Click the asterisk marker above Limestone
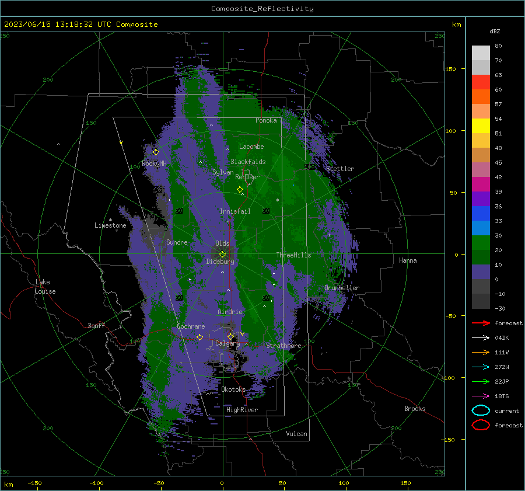Viewport: 525px width, 491px height. coord(110,220)
